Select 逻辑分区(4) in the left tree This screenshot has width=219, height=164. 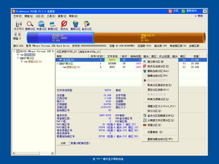(35, 62)
